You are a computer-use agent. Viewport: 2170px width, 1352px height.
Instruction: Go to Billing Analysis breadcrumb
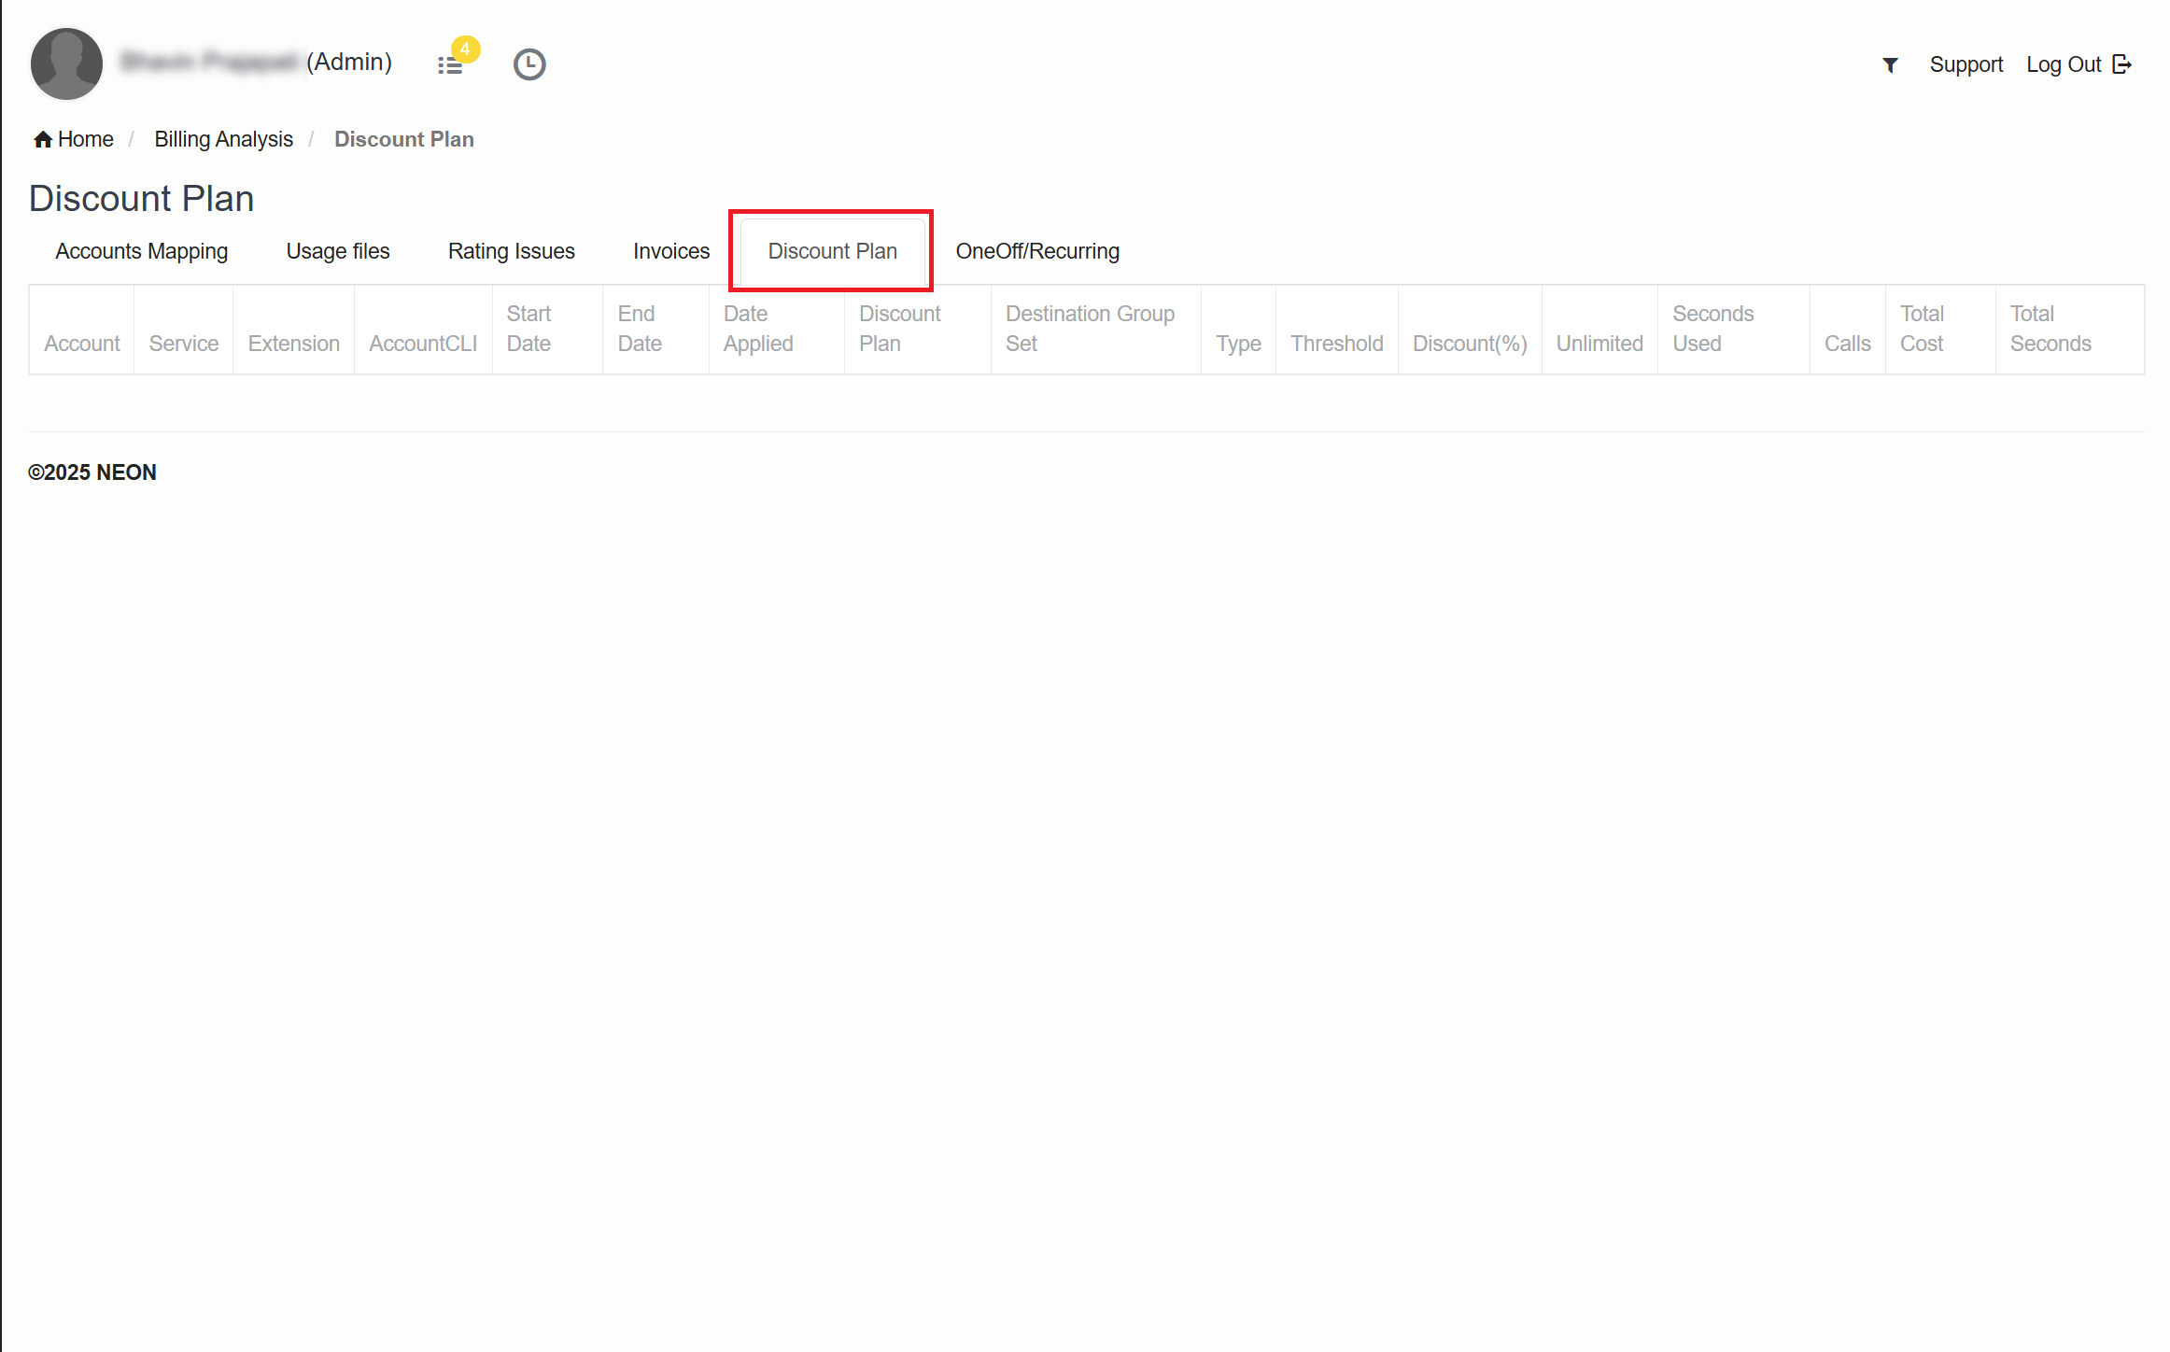click(x=223, y=139)
